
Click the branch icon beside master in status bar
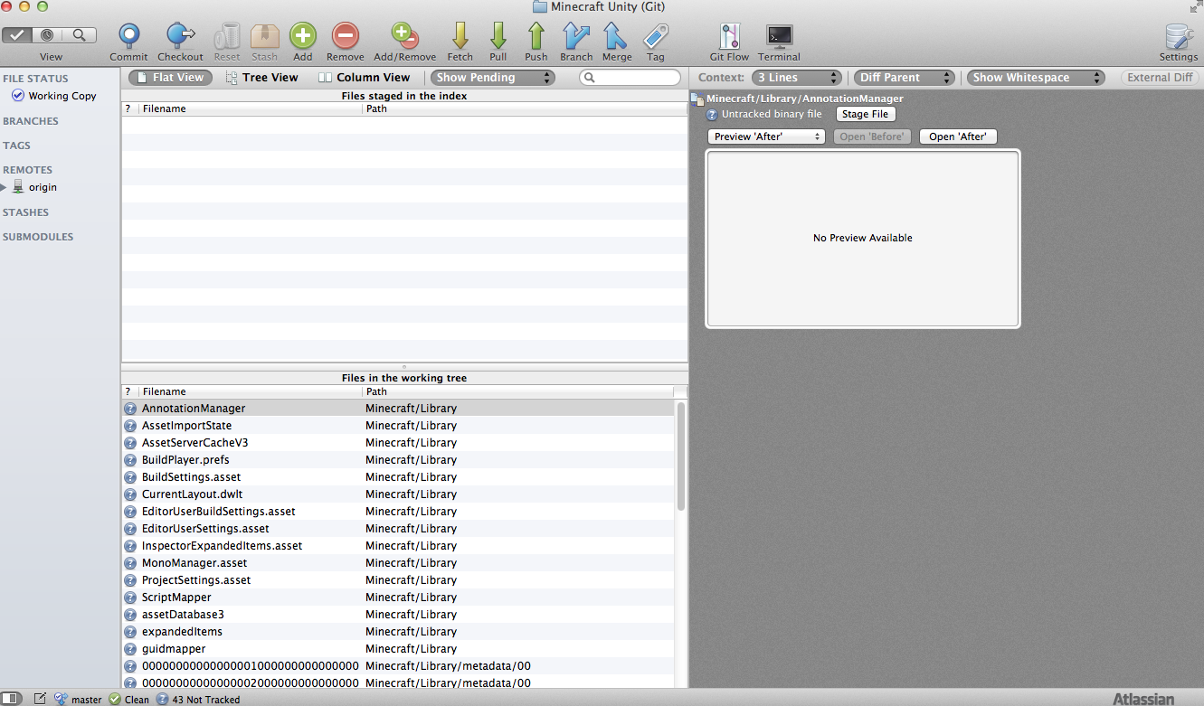pyautogui.click(x=62, y=699)
